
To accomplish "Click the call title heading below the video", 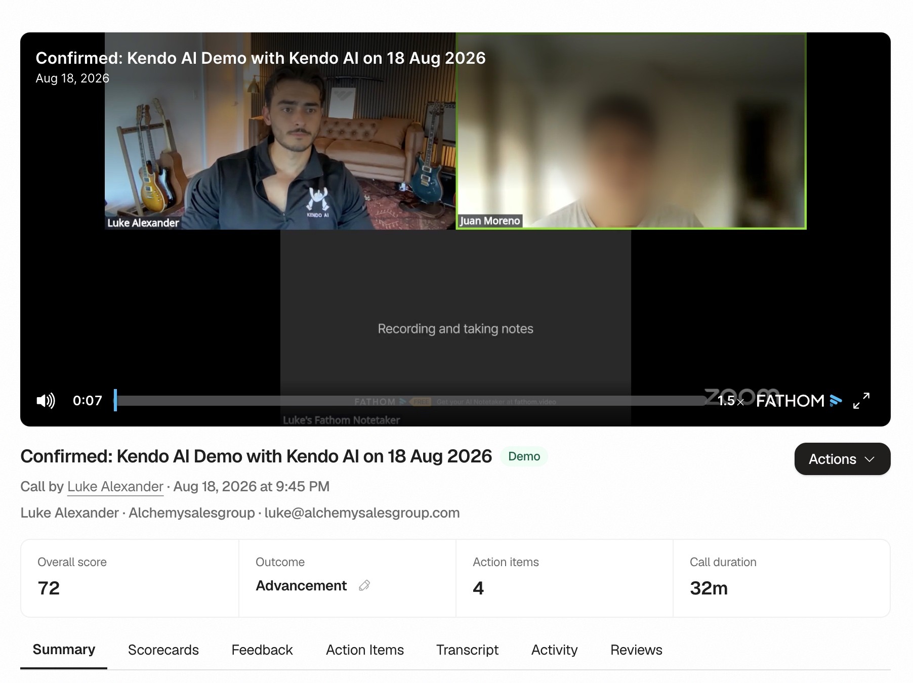I will [x=256, y=456].
